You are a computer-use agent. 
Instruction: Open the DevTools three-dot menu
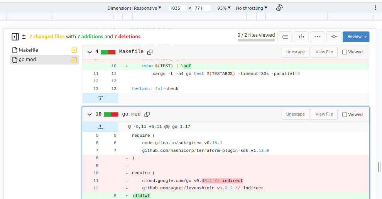coord(375,8)
